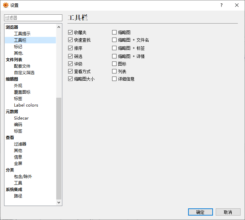Open the 标记 settings page

[x=18, y=46]
